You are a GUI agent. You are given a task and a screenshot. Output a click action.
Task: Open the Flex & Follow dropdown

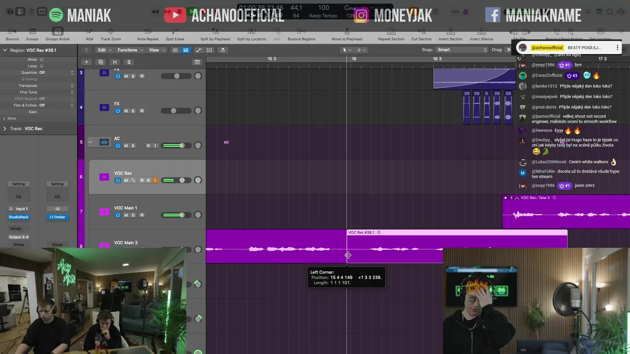coord(57,105)
